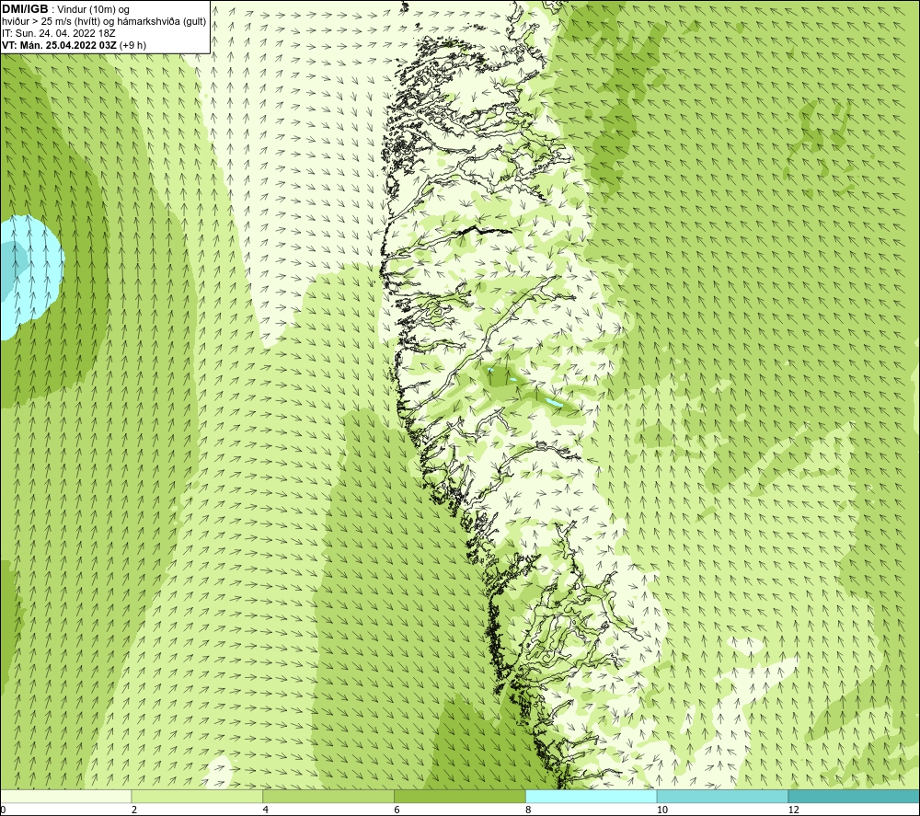
Task: Click the '6' label on the wind scale
Action: (397, 810)
